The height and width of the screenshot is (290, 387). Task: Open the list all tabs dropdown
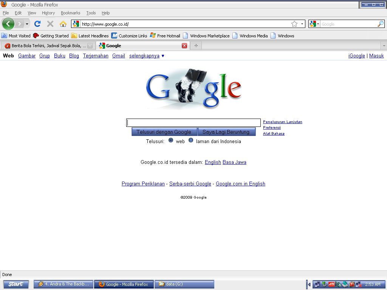[384, 46]
